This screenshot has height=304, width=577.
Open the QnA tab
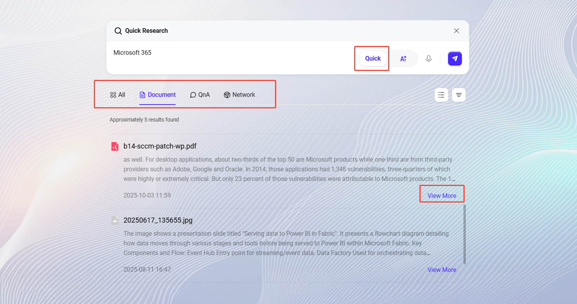click(200, 95)
